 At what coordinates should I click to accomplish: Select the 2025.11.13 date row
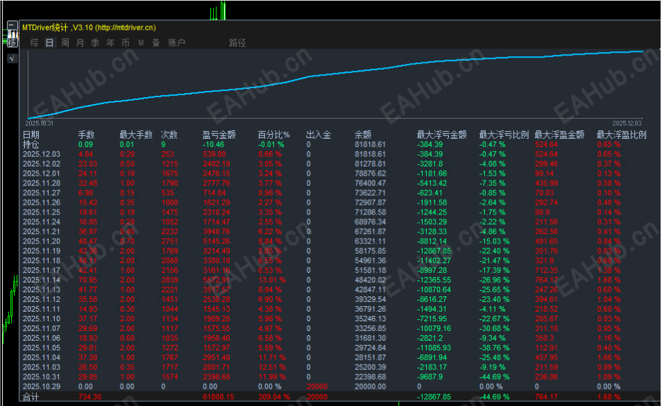tap(42, 289)
